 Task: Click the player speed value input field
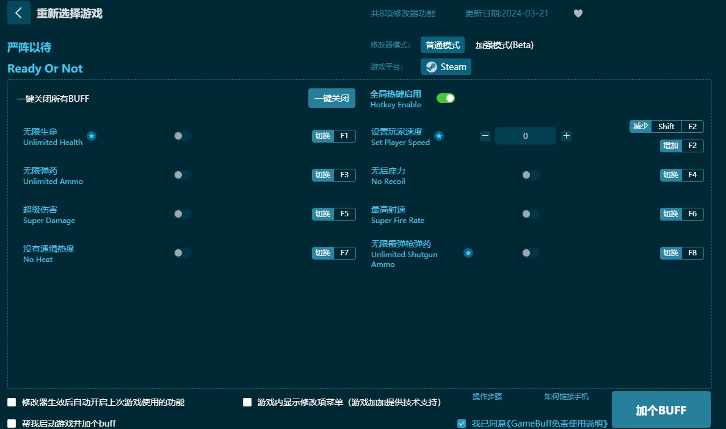[525, 136]
